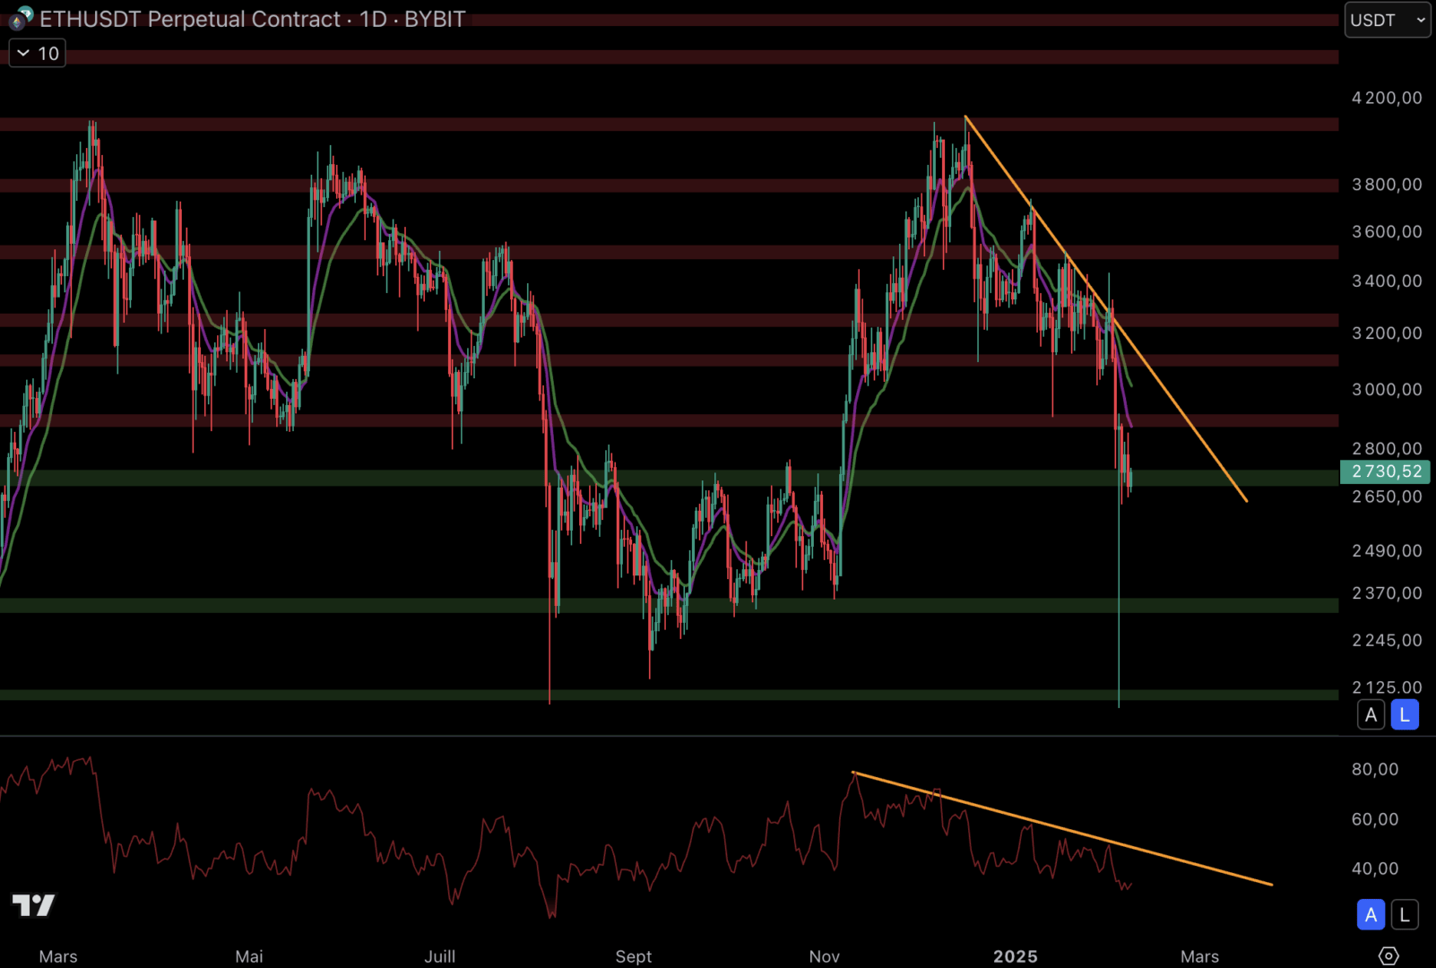Click the Ethereum symbol logo icon

[21, 18]
